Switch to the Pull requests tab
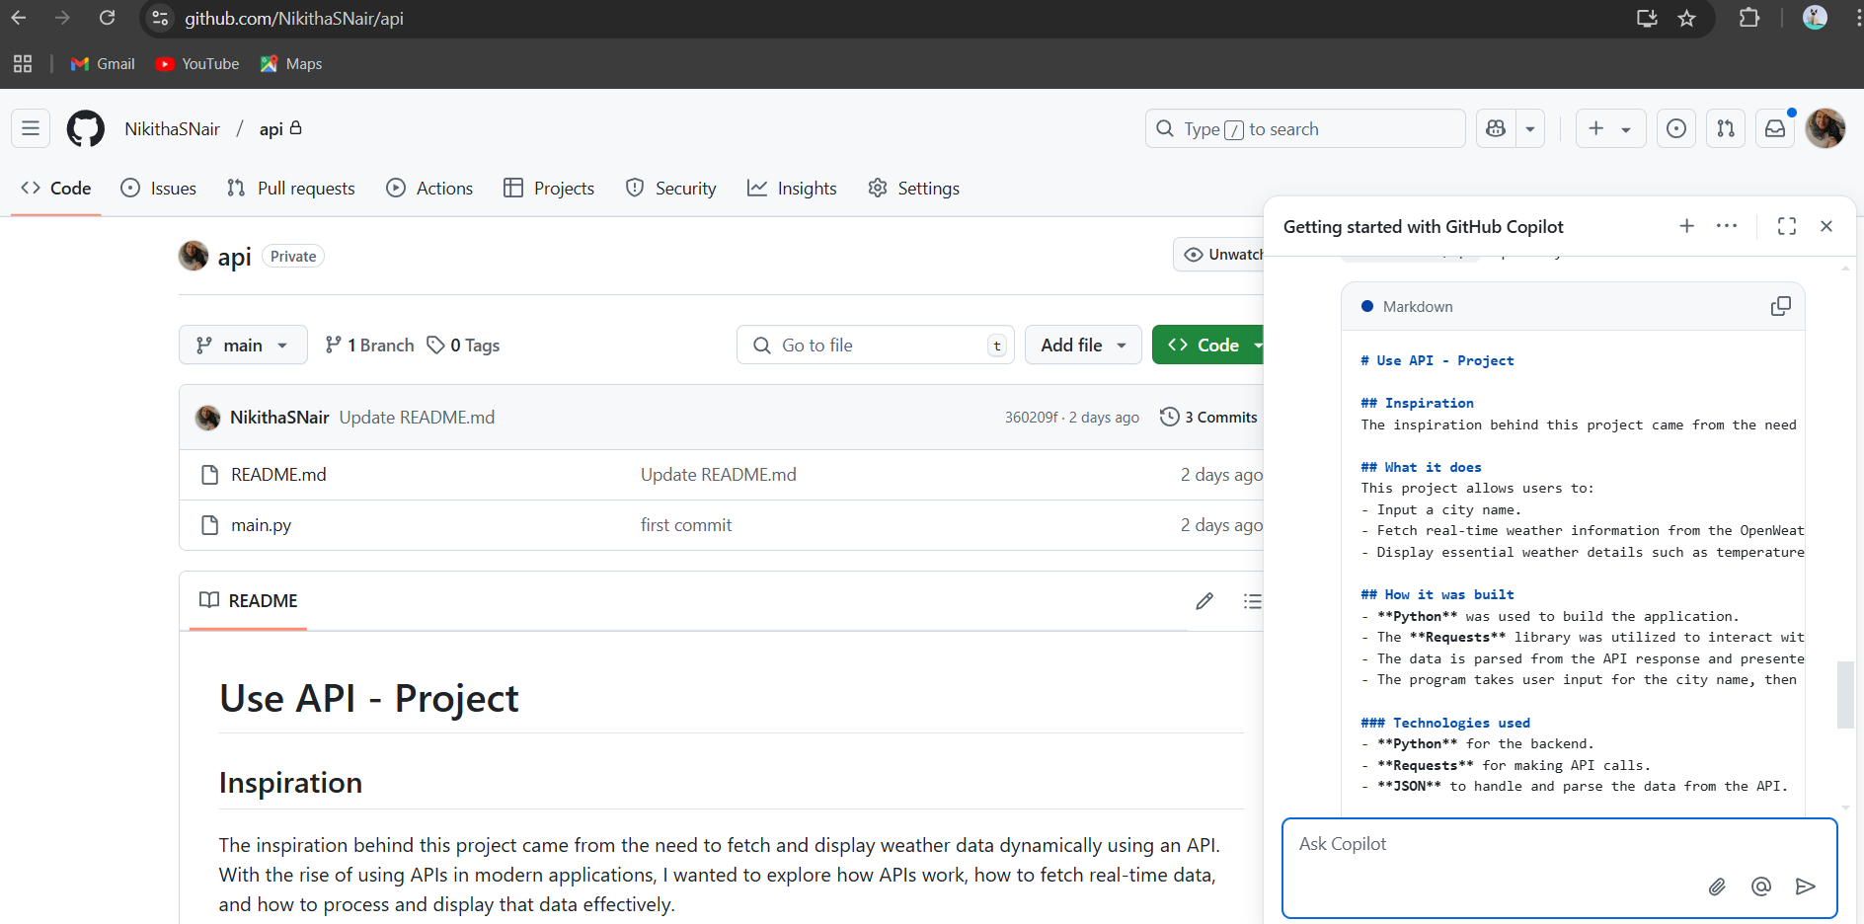 coord(291,188)
